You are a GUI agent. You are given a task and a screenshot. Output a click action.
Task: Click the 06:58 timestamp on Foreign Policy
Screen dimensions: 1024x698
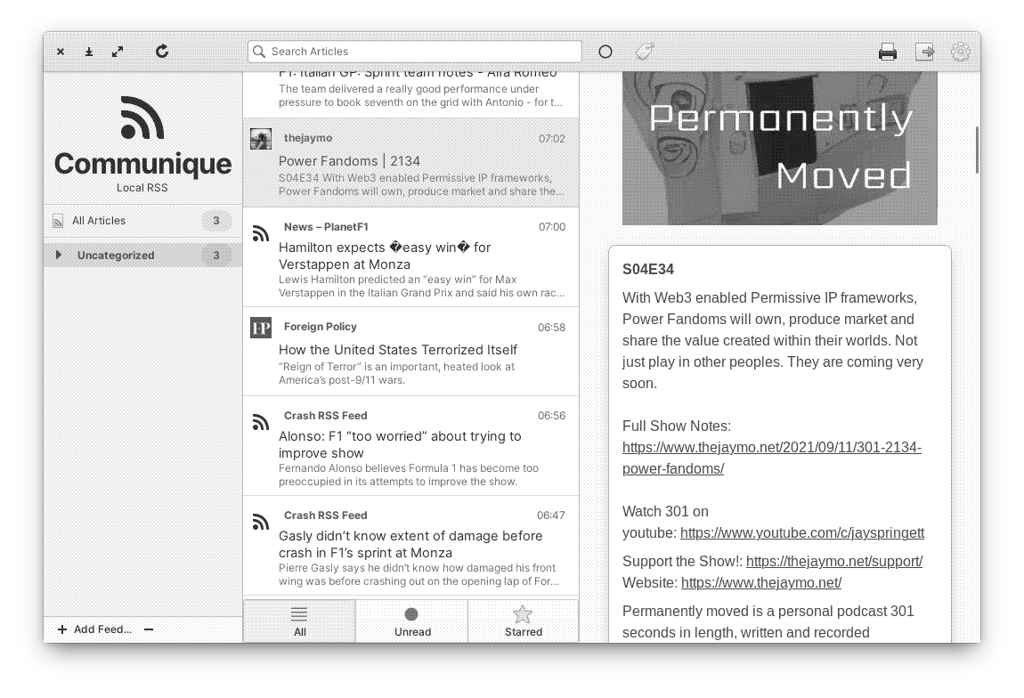point(551,327)
